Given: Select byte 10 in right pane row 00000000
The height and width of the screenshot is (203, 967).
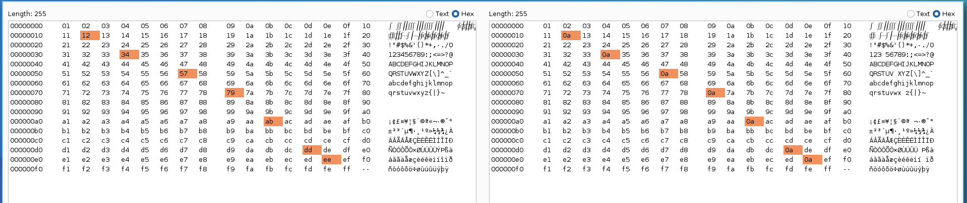Looking at the screenshot, I should (847, 26).
